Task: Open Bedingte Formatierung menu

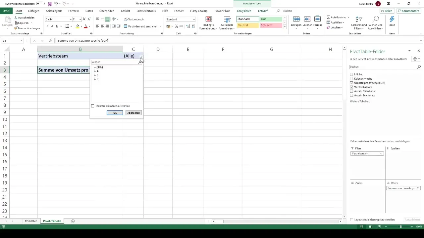Action: (208, 23)
